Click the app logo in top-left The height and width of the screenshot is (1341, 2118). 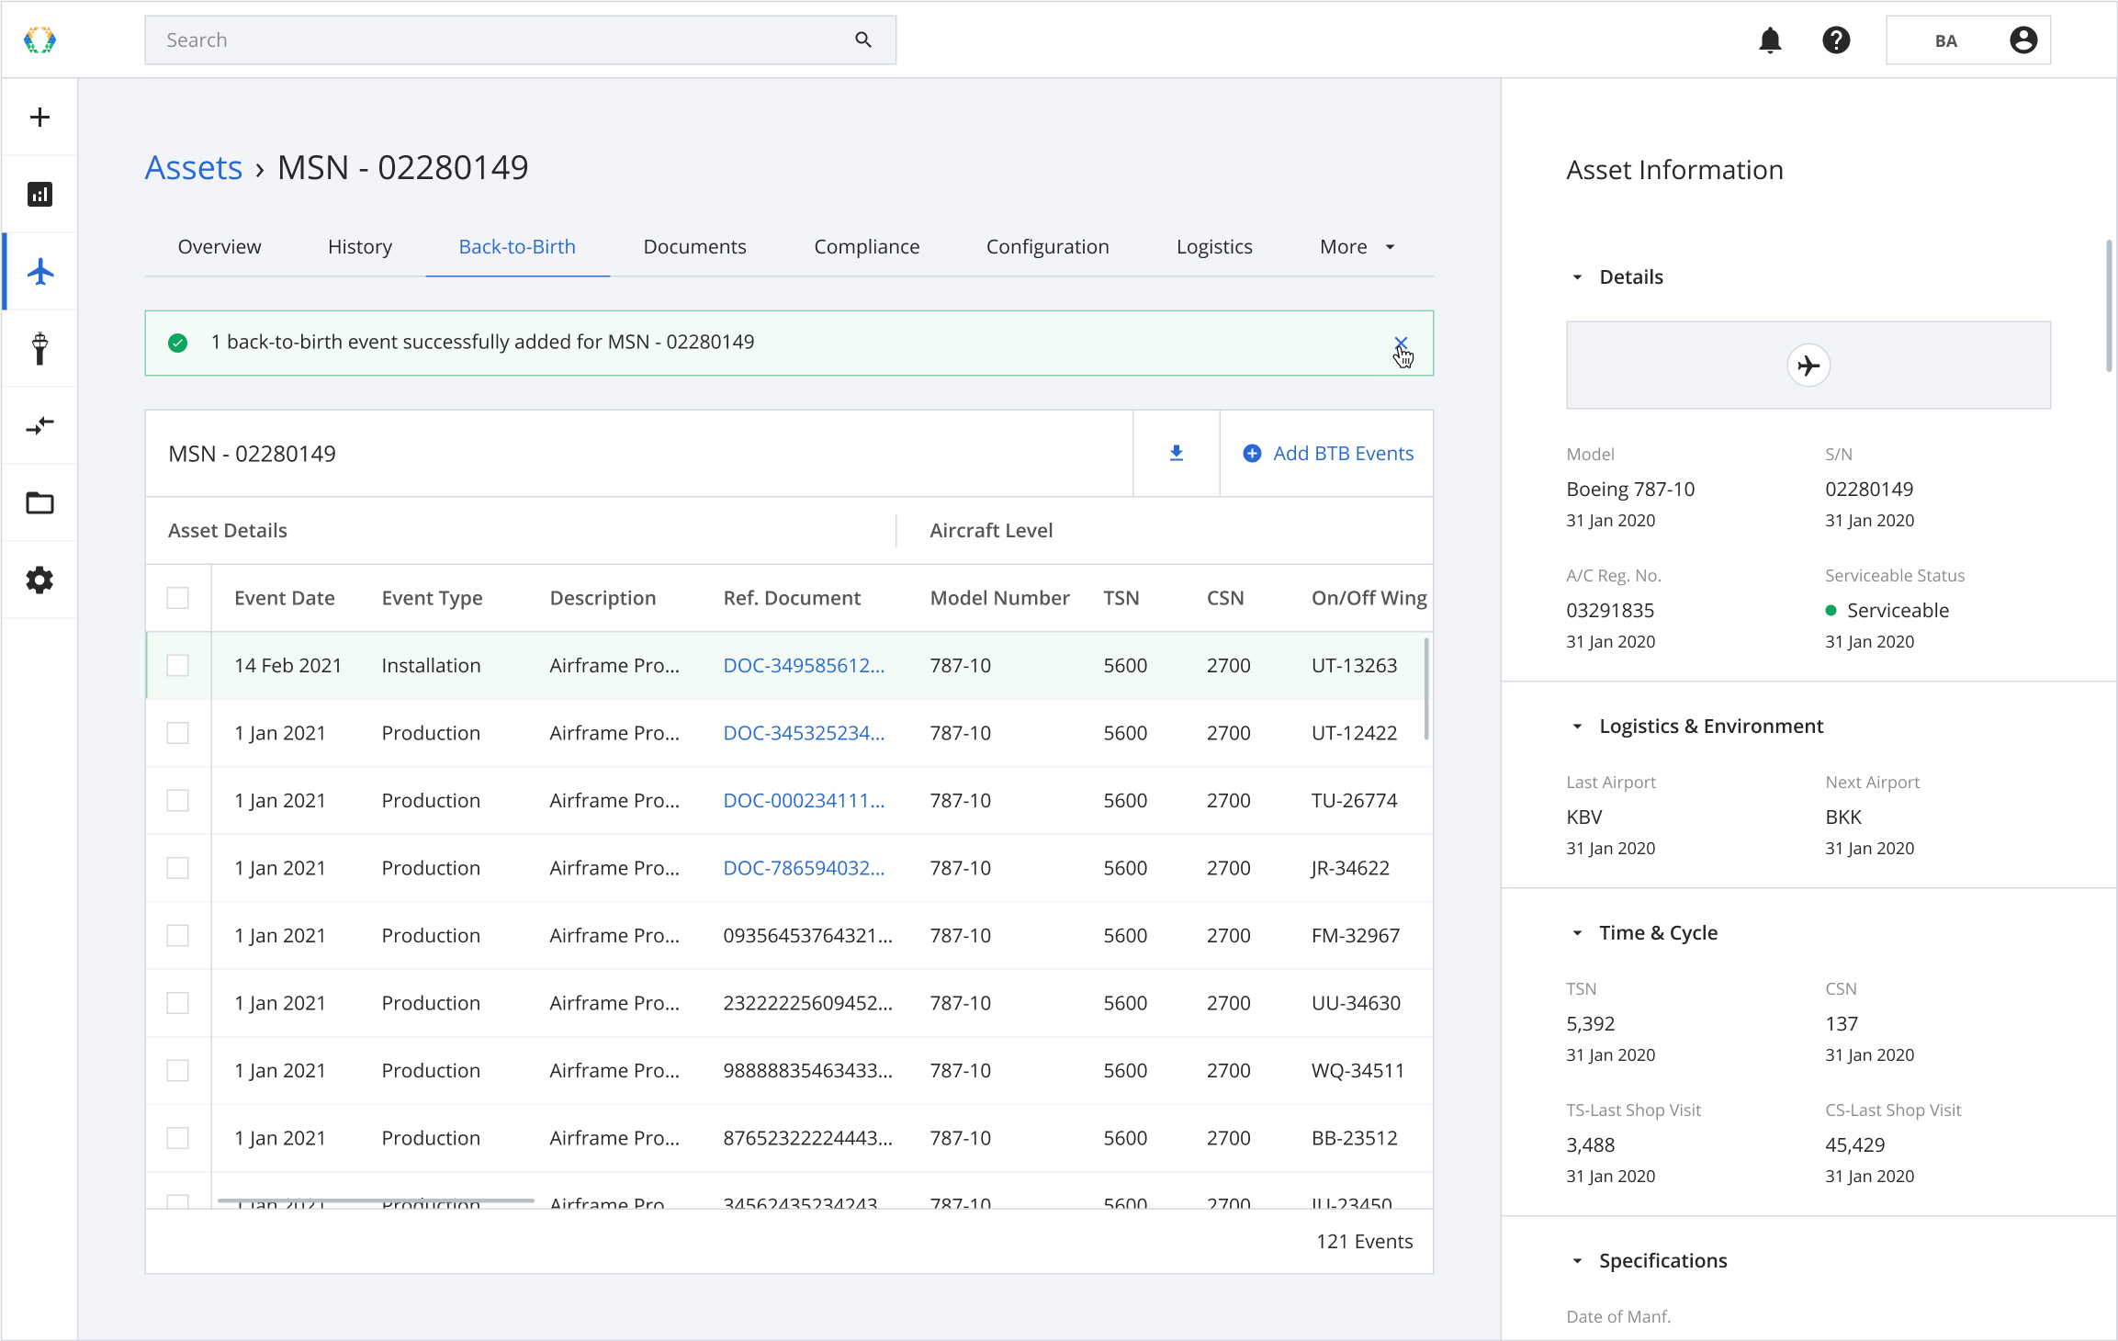(39, 40)
